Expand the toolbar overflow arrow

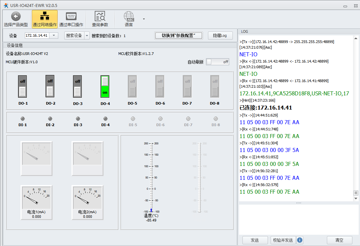(144, 19)
